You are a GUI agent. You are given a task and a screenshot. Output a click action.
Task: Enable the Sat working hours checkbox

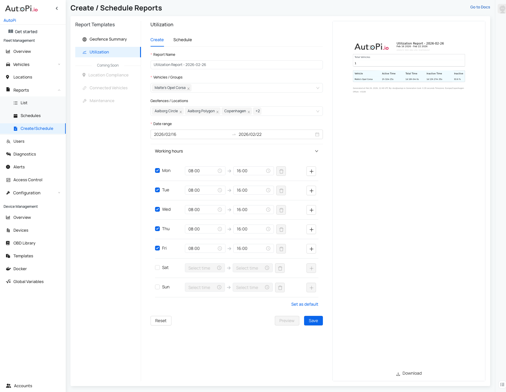pos(157,268)
